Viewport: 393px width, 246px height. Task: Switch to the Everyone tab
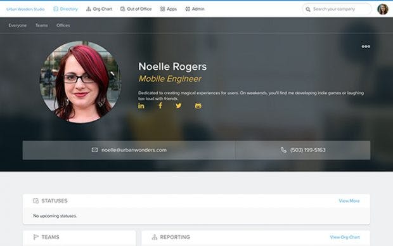tap(18, 25)
